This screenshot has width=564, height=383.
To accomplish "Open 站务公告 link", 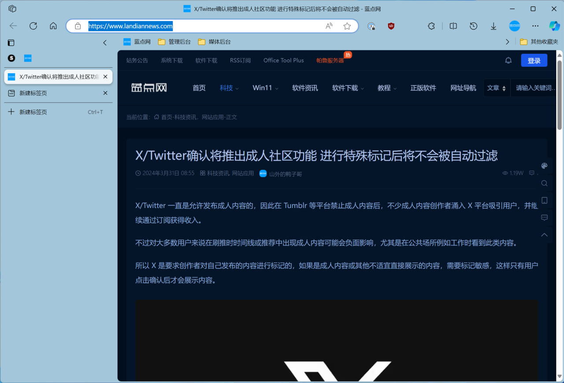I will coord(137,60).
